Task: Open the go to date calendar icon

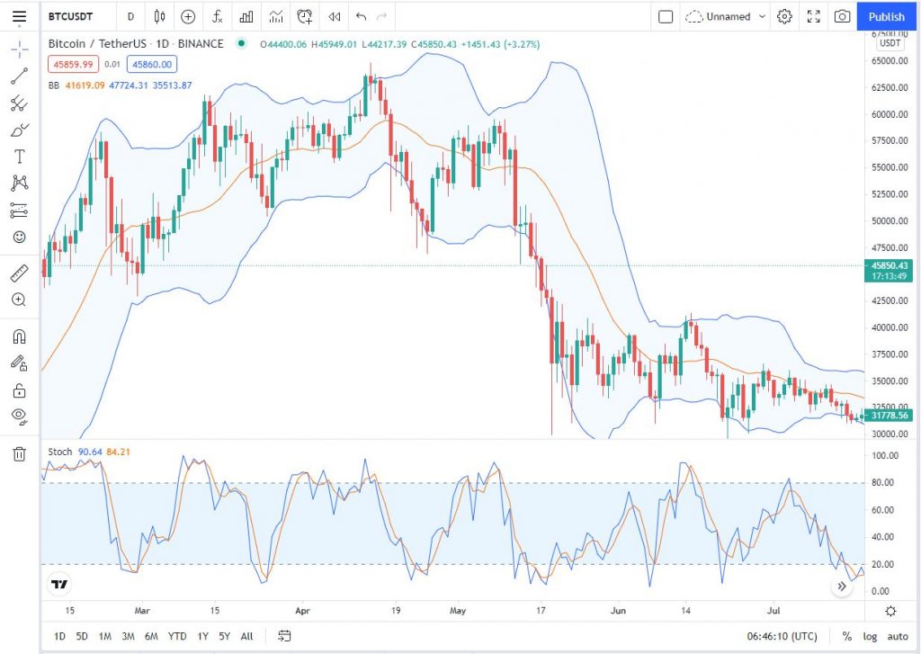Action: click(x=284, y=636)
